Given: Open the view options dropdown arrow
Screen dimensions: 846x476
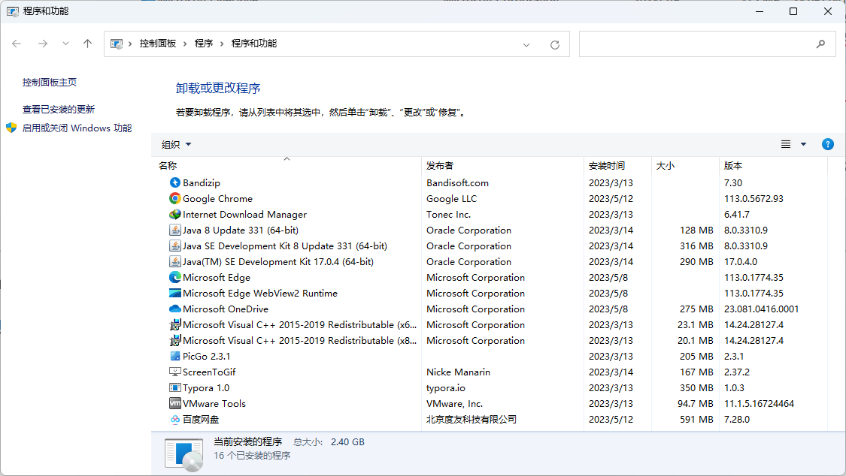Looking at the screenshot, I should click(803, 144).
